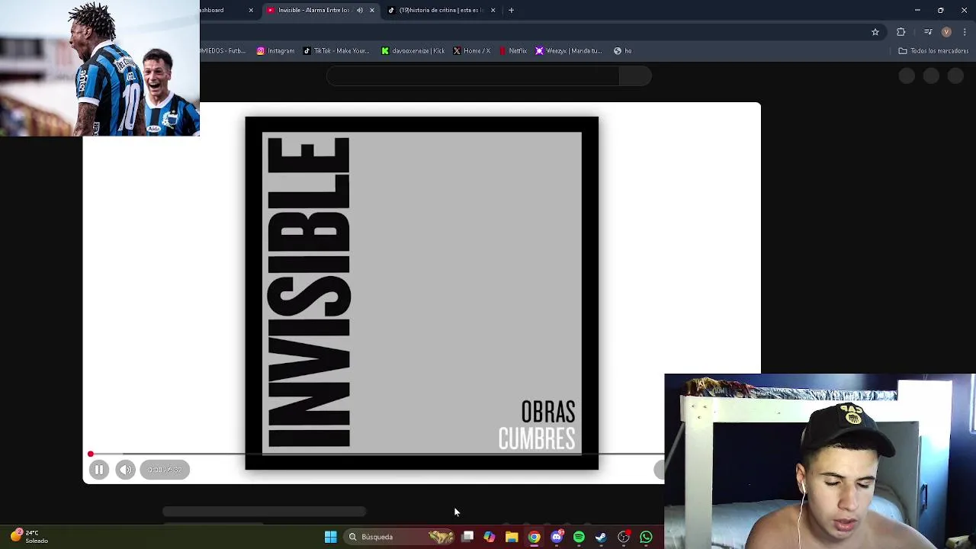
Task: Minimize the Chrome window
Action: click(x=917, y=10)
